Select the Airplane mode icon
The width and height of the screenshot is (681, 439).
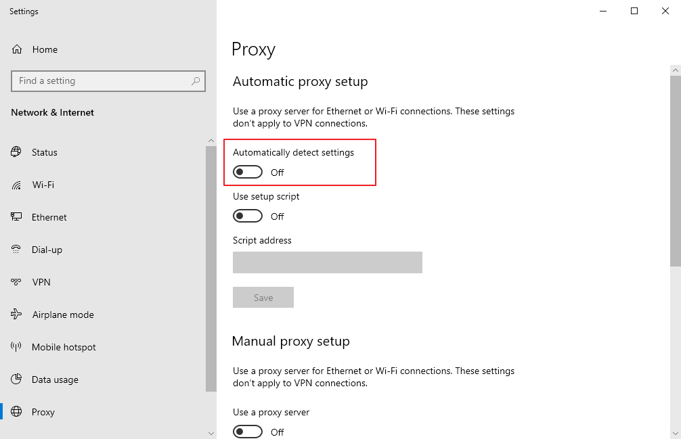pos(16,315)
